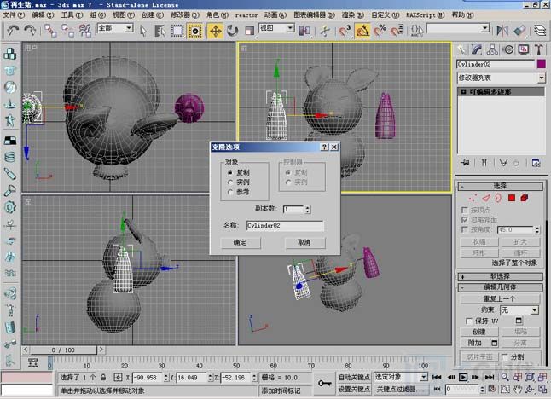Image resolution: width=551 pixels, height=399 pixels.
Task: Open the 修改器列表 dropdown
Action: coord(501,78)
